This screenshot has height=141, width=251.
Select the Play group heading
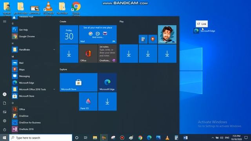tap(122, 22)
